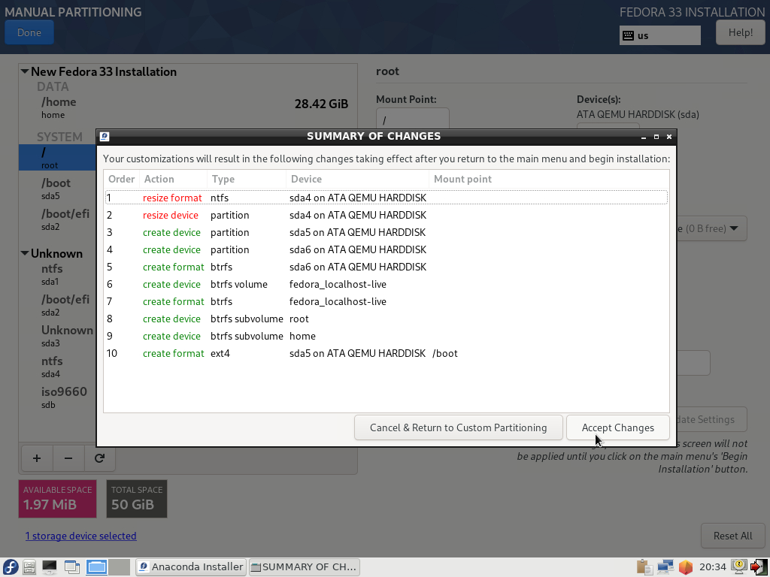Click the remove mount point minus icon
Screen dimensions: 770x577
point(68,458)
